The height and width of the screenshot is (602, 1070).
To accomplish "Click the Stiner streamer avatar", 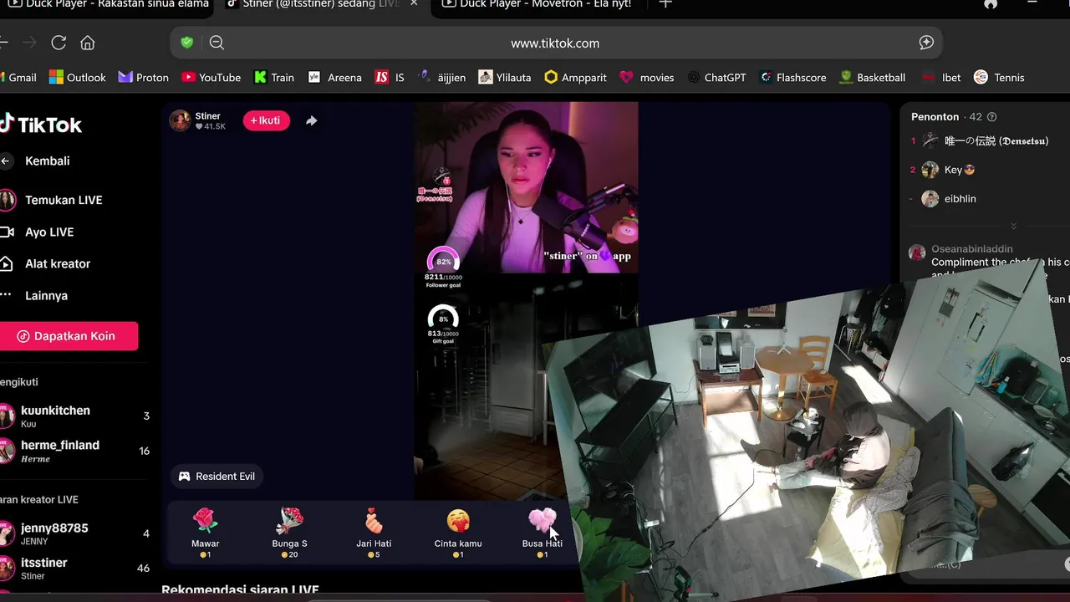I will coord(180,120).
